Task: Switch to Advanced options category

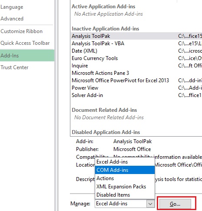Action: [12, 19]
